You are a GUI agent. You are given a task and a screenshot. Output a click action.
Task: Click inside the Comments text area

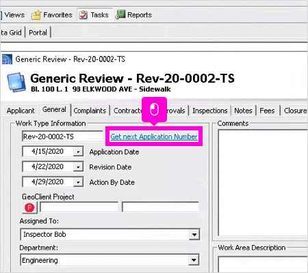point(263,183)
